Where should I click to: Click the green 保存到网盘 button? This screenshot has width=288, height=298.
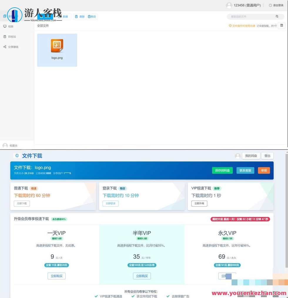click(x=222, y=170)
